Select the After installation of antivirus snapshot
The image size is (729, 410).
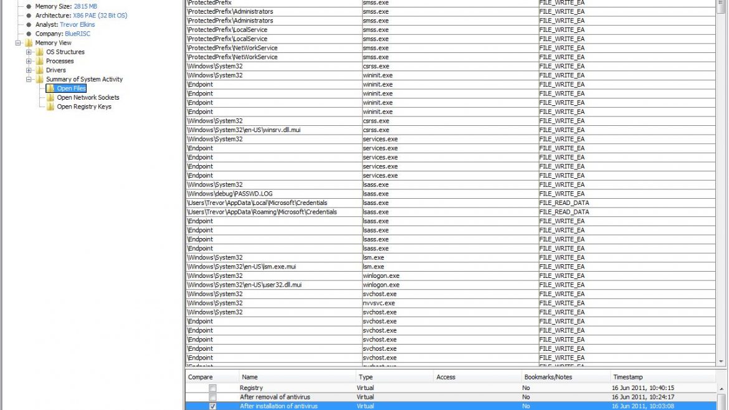click(x=450, y=406)
